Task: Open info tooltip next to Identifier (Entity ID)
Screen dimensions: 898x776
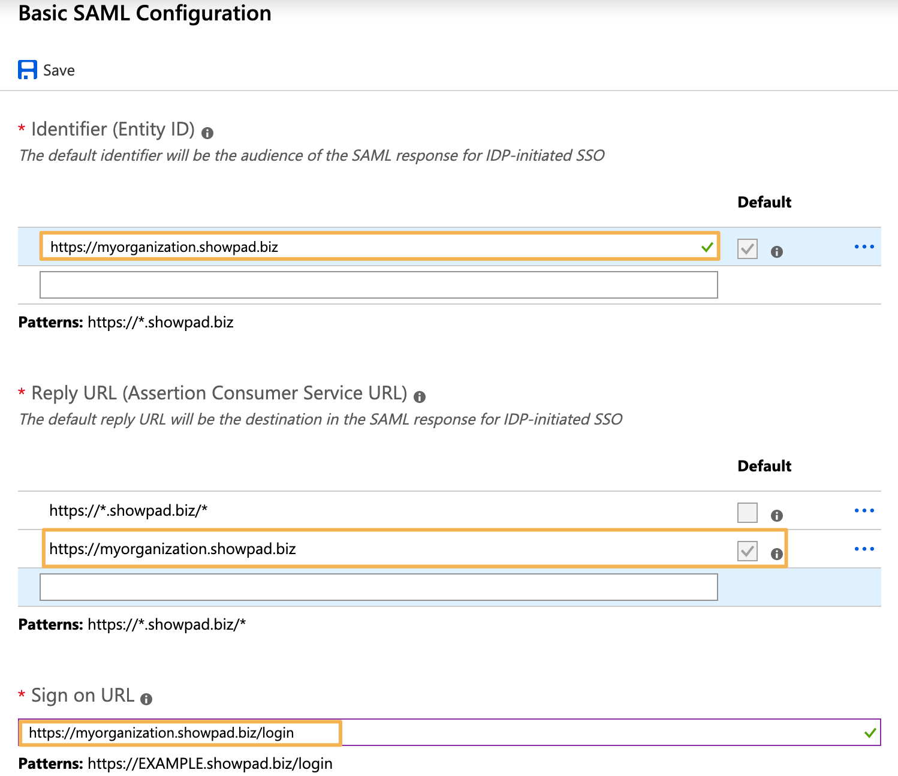Action: [207, 133]
